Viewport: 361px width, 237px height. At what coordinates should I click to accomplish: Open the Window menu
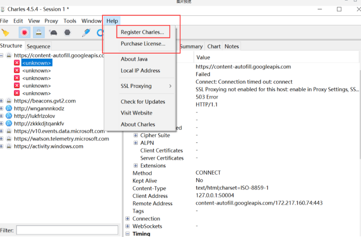(x=92, y=21)
